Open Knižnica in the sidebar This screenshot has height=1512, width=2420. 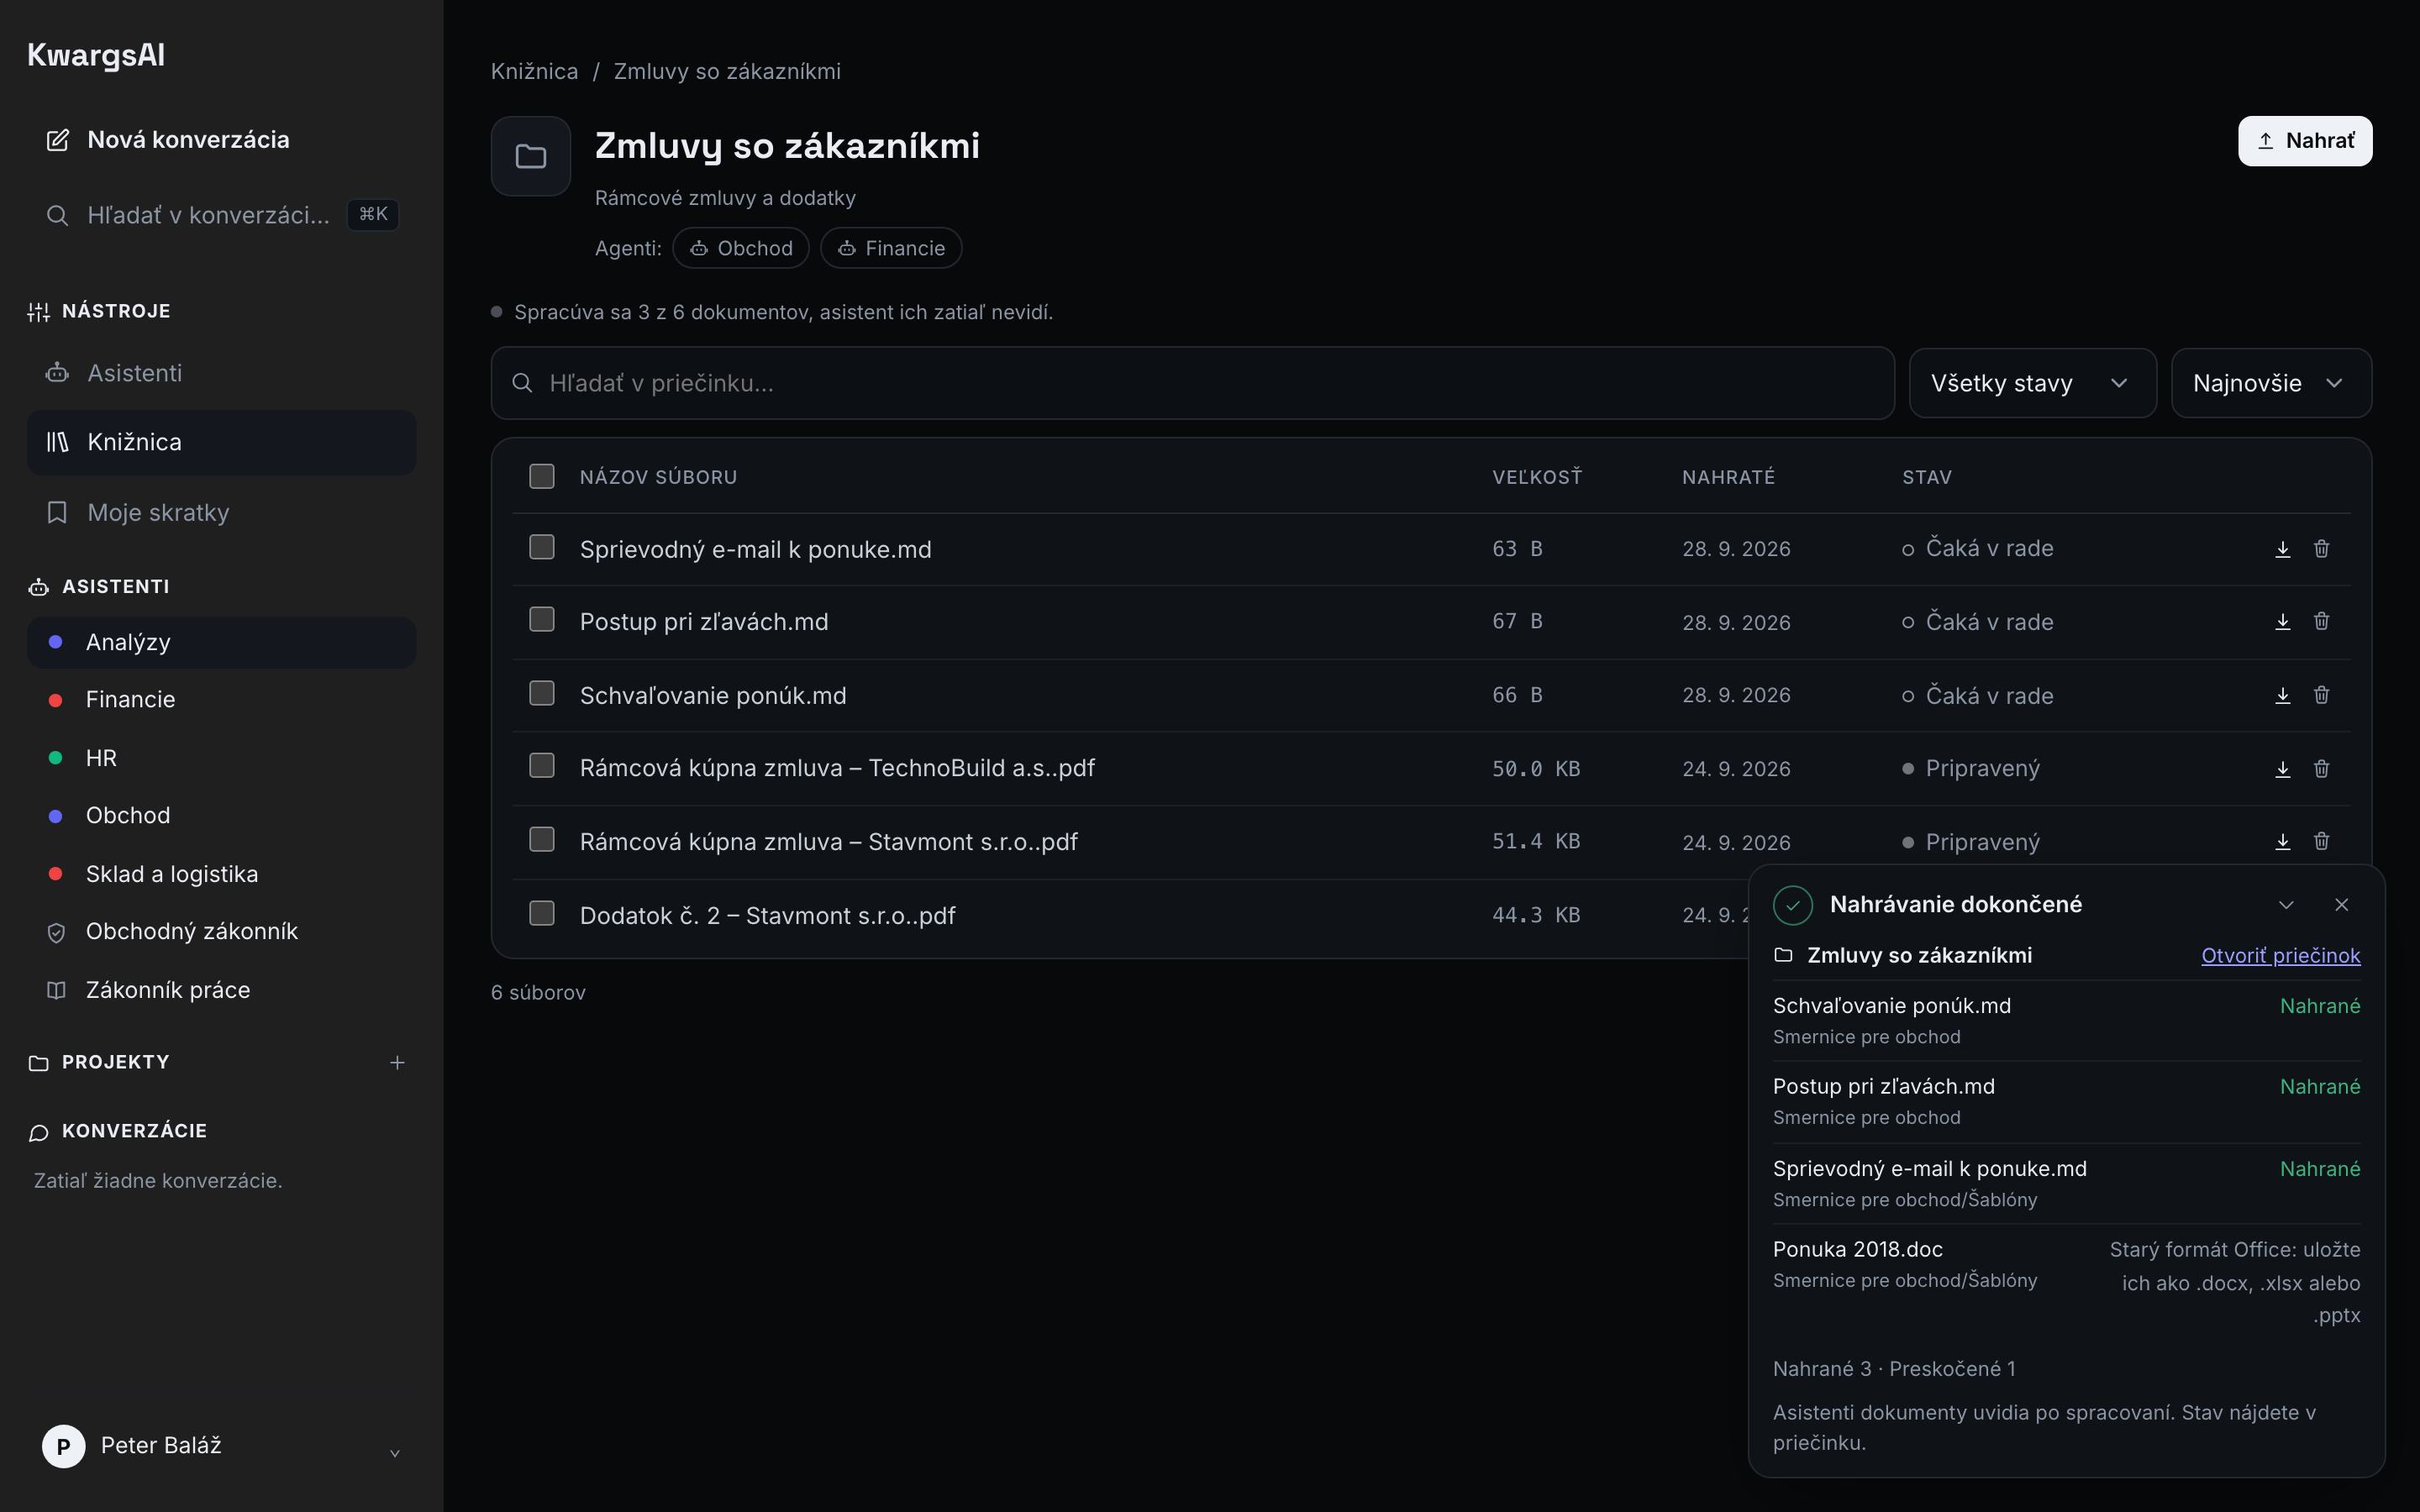(x=221, y=442)
